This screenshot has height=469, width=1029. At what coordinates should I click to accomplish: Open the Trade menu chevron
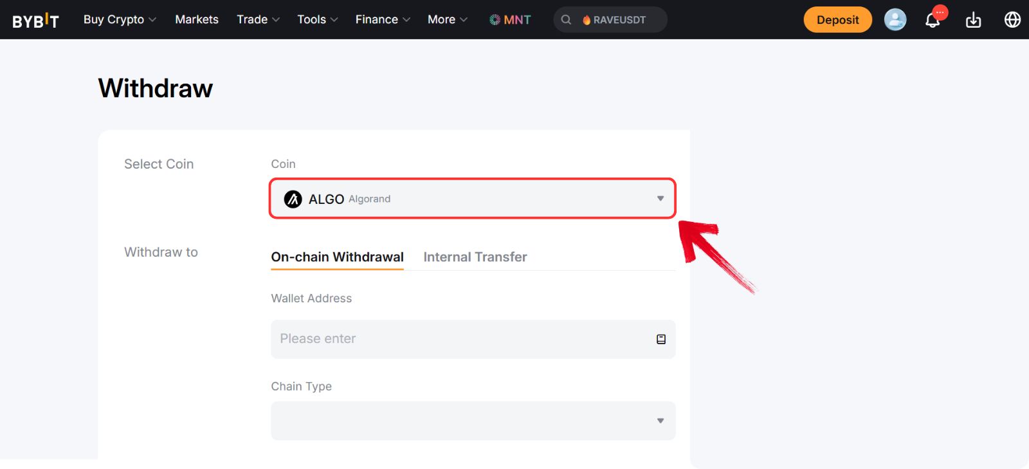click(276, 19)
